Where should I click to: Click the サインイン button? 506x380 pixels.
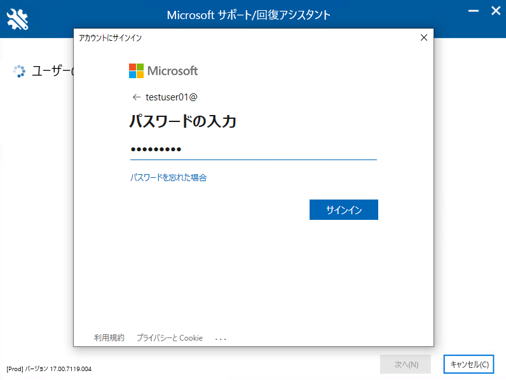[344, 210]
